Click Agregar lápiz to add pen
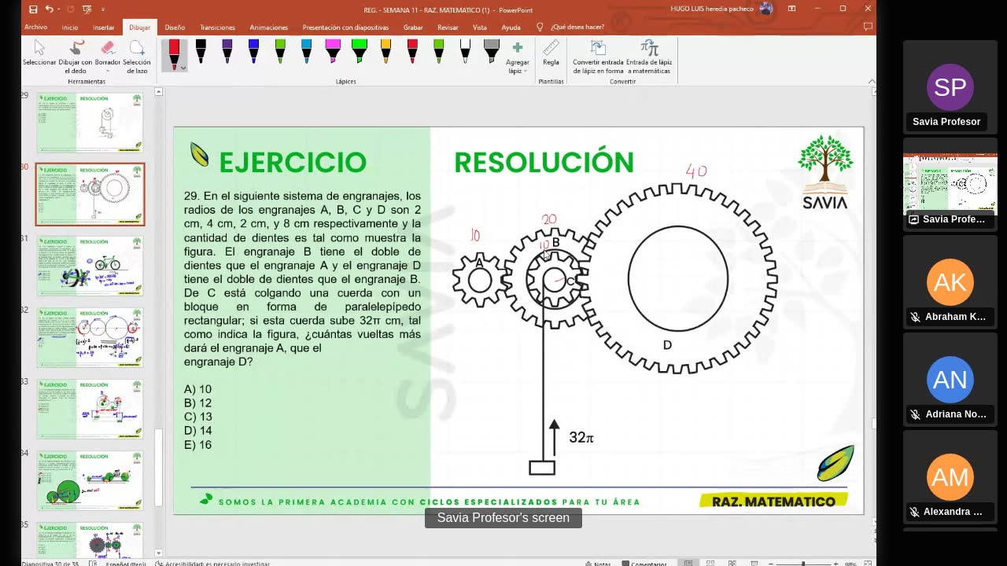Image resolution: width=1007 pixels, height=566 pixels. click(x=517, y=57)
